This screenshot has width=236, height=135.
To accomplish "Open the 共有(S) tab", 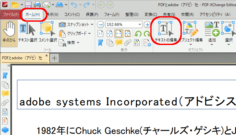I will 169,15.
